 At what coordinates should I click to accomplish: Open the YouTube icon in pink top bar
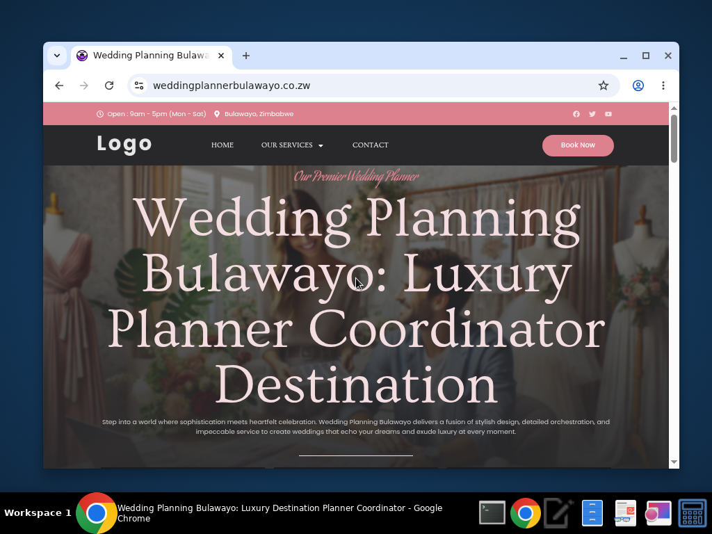point(608,114)
